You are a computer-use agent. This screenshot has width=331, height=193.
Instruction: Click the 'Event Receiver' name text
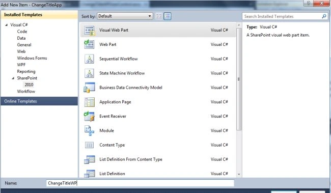point(113,116)
